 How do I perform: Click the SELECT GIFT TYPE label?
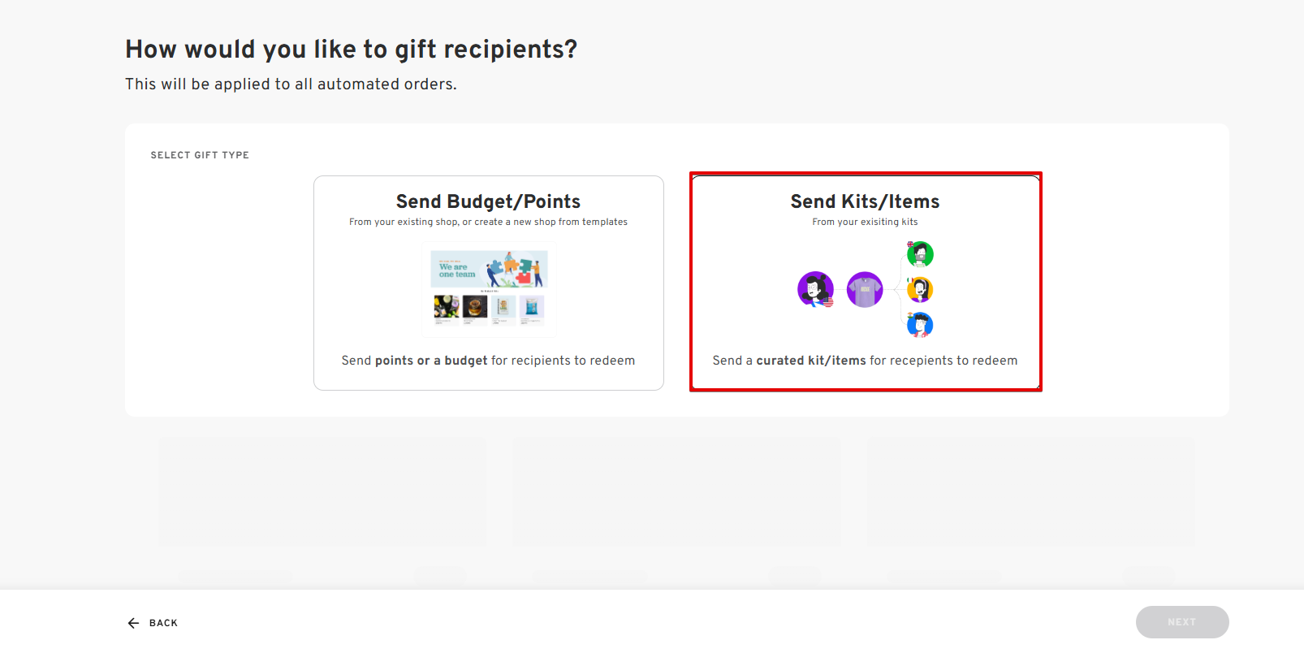200,155
